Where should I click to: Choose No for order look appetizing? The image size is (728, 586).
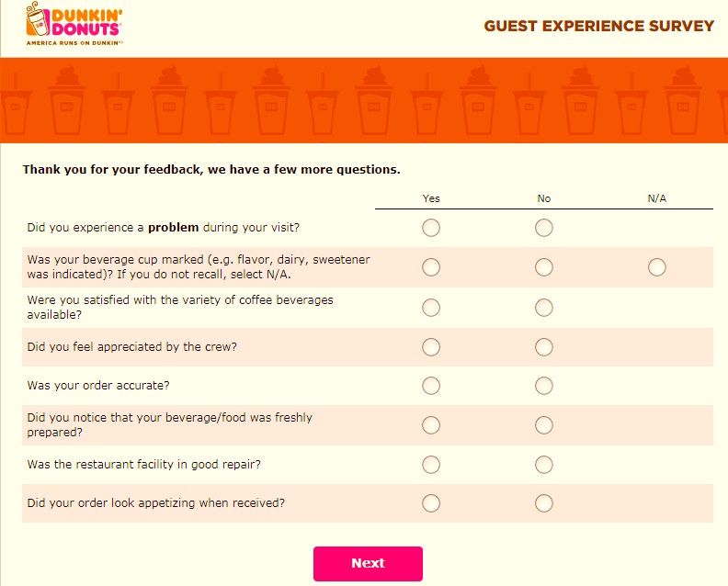coord(543,503)
